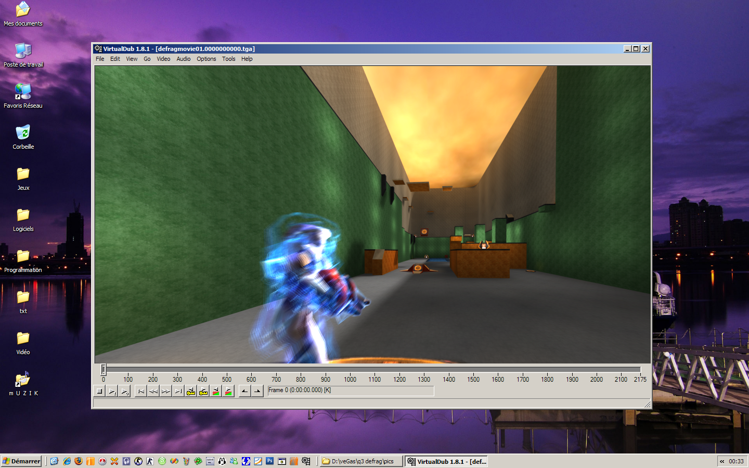Open the View menu
This screenshot has width=749, height=468.
pyautogui.click(x=132, y=59)
